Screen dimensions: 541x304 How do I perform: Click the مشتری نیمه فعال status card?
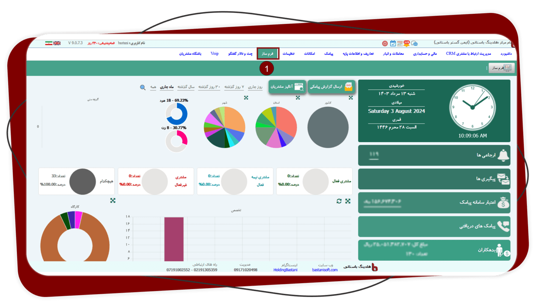(x=235, y=181)
